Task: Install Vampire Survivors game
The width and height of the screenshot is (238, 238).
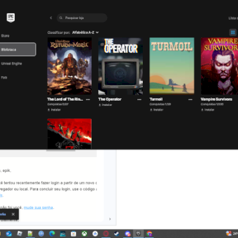Action: (208, 109)
